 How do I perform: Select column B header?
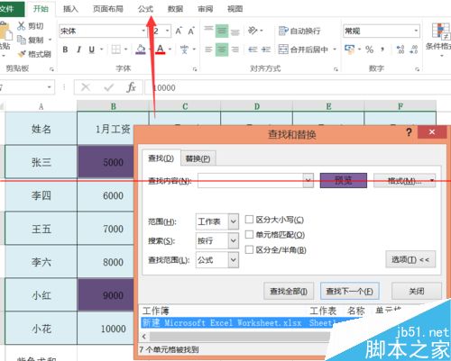tap(113, 106)
